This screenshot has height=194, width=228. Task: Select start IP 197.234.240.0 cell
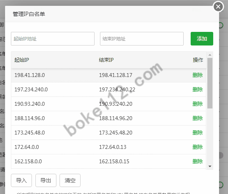[x=31, y=89]
